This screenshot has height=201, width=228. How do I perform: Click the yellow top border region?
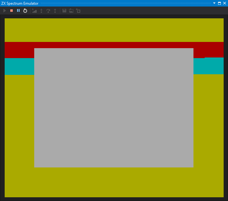[x=114, y=30]
